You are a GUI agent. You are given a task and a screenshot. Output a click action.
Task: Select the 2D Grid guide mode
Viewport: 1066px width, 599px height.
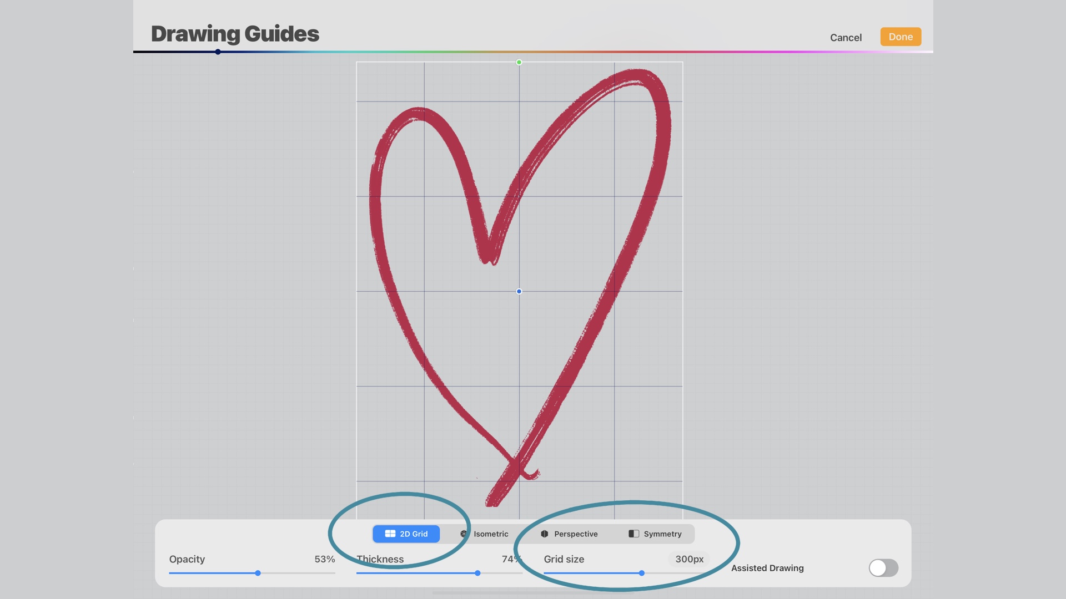tap(406, 534)
